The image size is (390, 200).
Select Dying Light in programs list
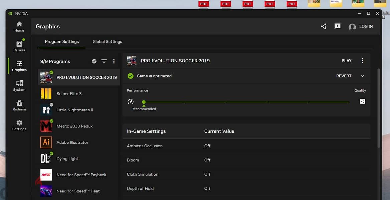pos(79,159)
